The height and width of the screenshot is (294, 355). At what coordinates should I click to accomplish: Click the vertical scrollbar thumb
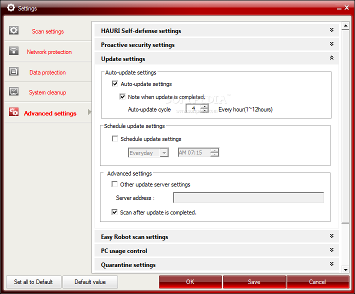345,126
